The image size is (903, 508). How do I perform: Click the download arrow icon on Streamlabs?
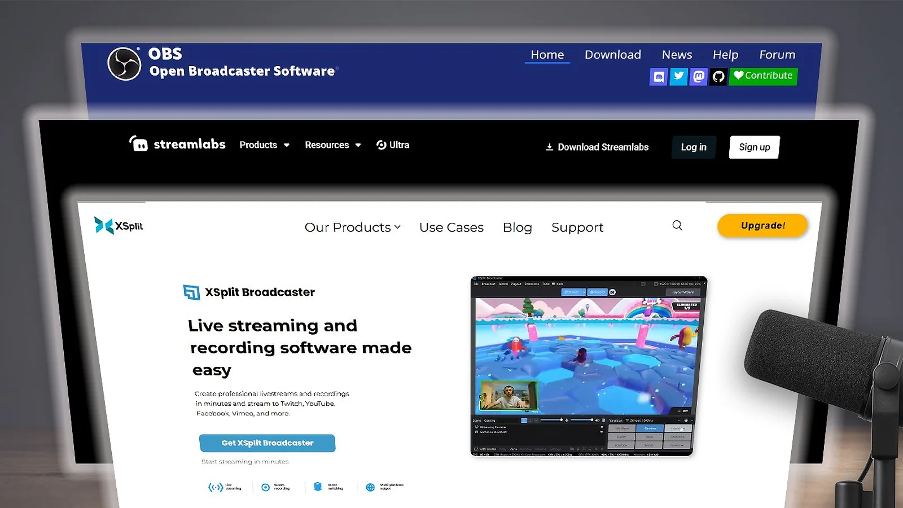tap(549, 147)
